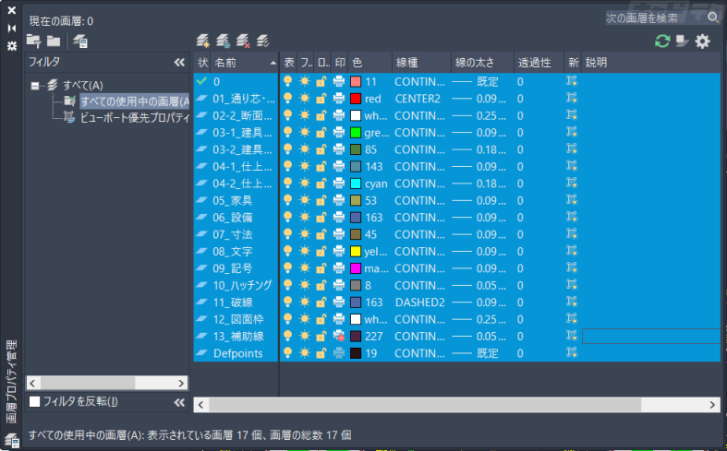Click the 状 status column header
727x451 pixels.
click(x=202, y=63)
